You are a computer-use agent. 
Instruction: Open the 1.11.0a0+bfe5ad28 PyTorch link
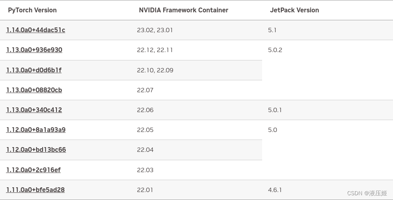coord(35,190)
